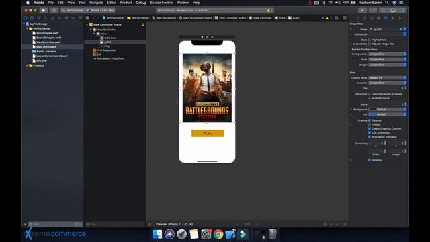Click View as: iPhone 11 device bar
Viewport: 430px width, 242px height.
(175, 224)
